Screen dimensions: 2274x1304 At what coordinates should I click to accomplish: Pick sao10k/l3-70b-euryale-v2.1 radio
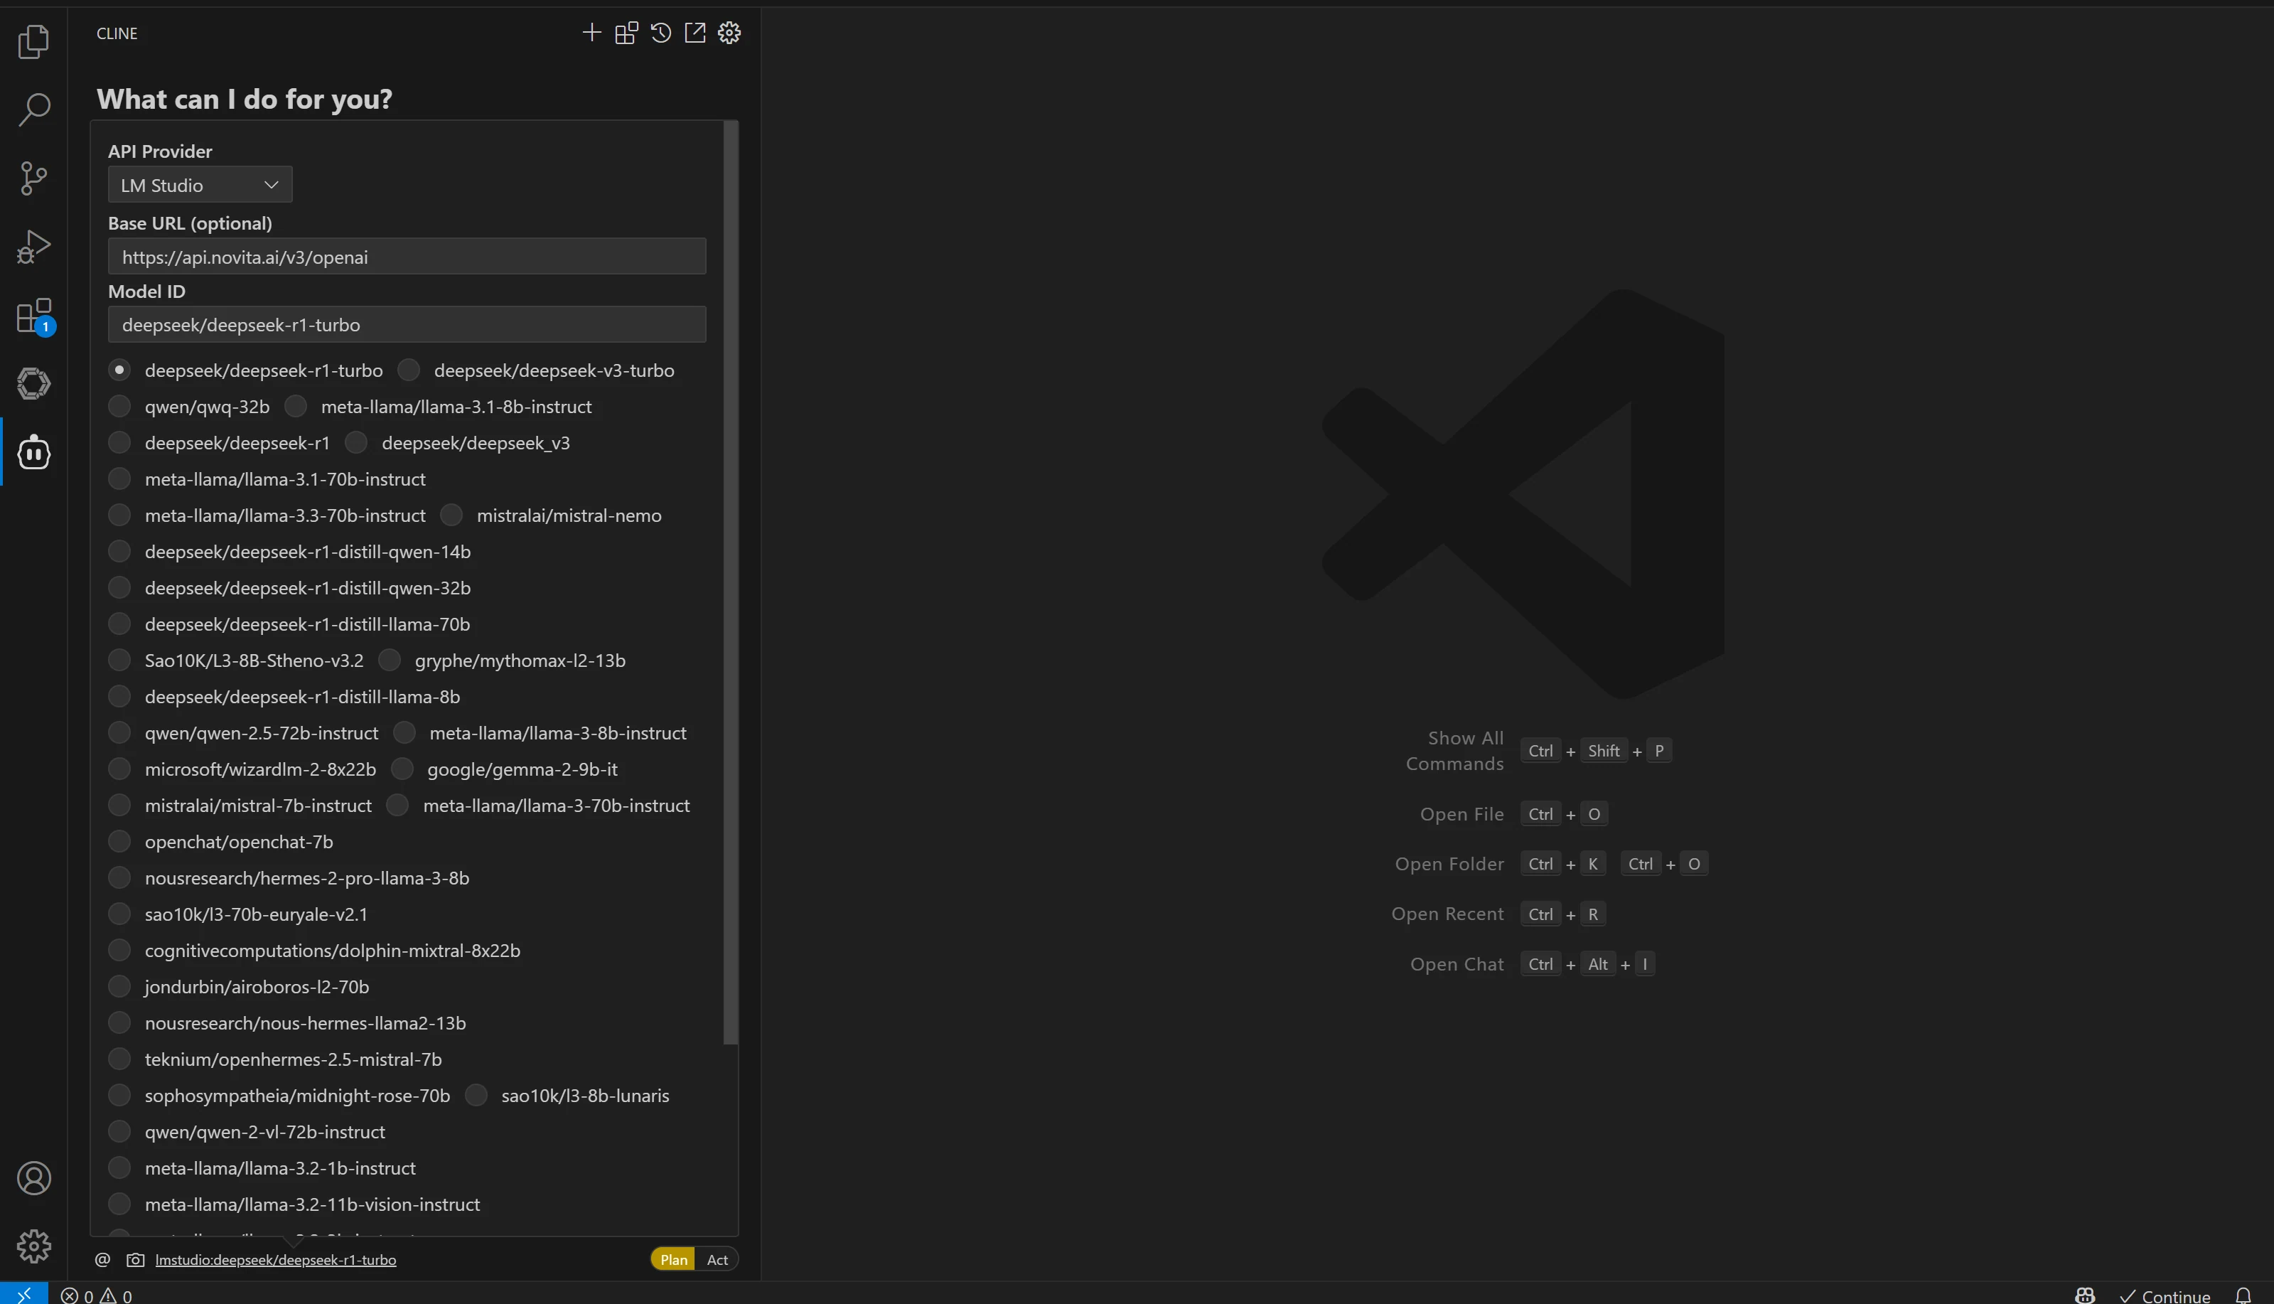pos(119,914)
